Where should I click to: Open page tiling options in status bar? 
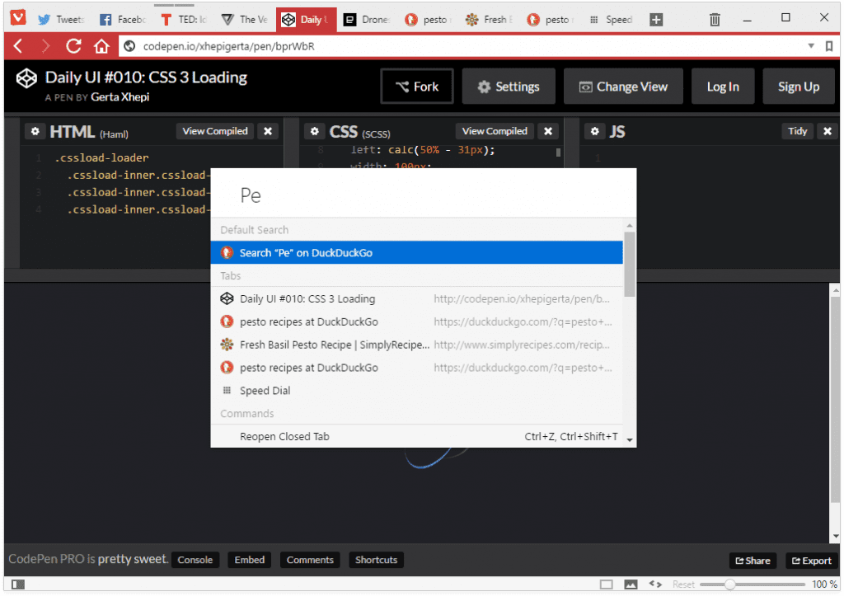click(x=607, y=584)
